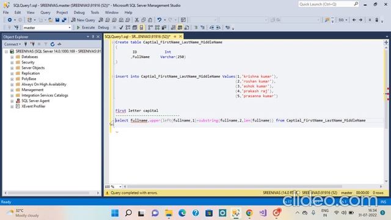The height and width of the screenshot is (220, 391).
Task: Open the Query Options icon
Action: point(134,28)
